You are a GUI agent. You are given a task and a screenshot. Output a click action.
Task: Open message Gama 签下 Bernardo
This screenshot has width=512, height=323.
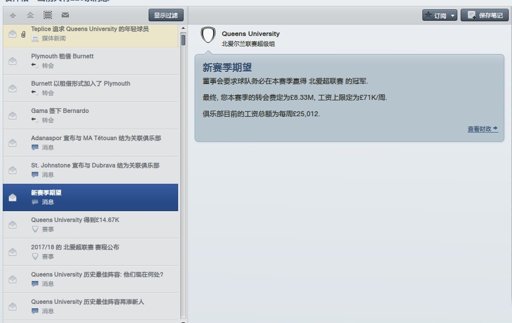point(91,116)
